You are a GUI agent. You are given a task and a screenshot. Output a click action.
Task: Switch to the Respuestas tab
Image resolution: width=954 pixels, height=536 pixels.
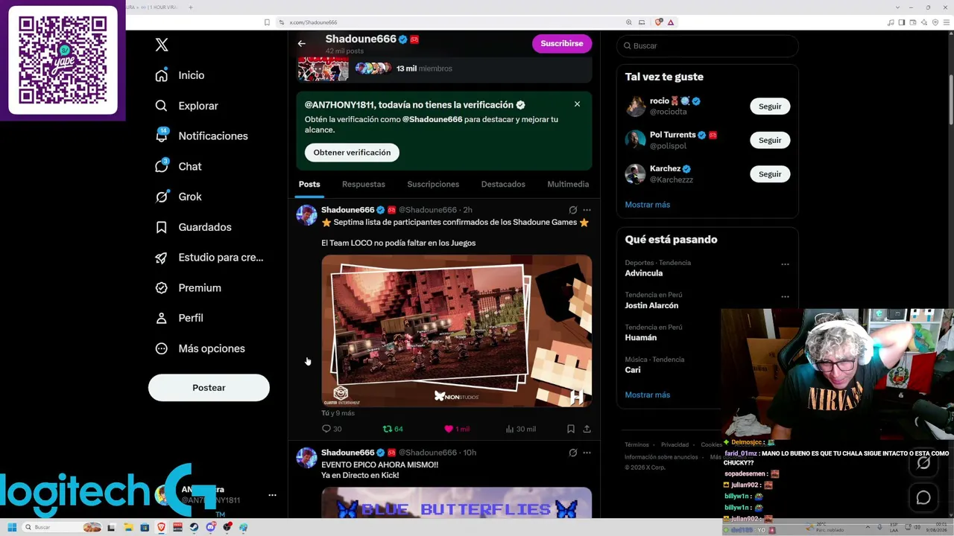point(364,184)
